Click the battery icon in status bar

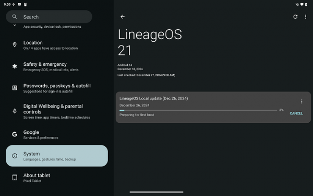point(306,4)
